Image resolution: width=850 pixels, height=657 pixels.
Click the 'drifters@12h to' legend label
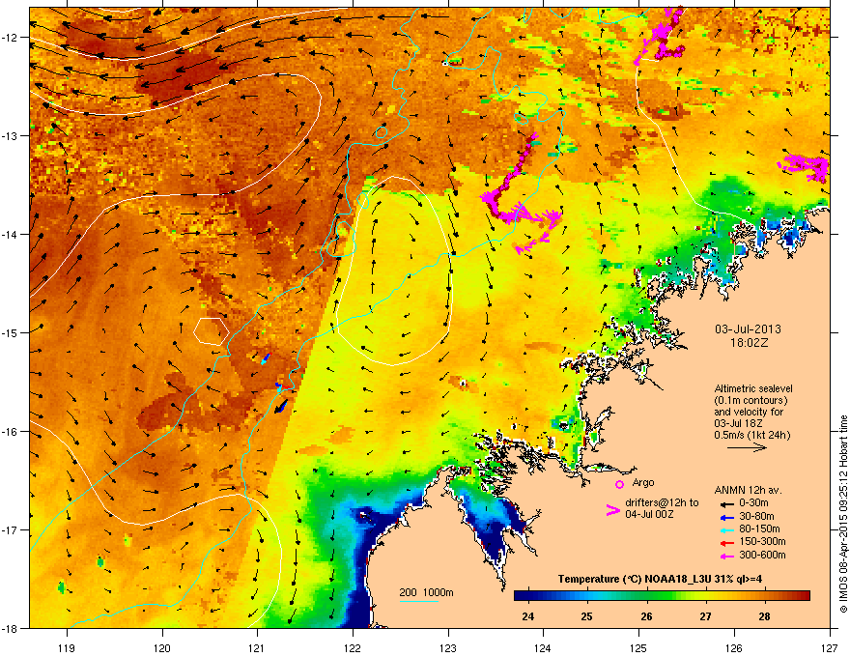coord(662,503)
